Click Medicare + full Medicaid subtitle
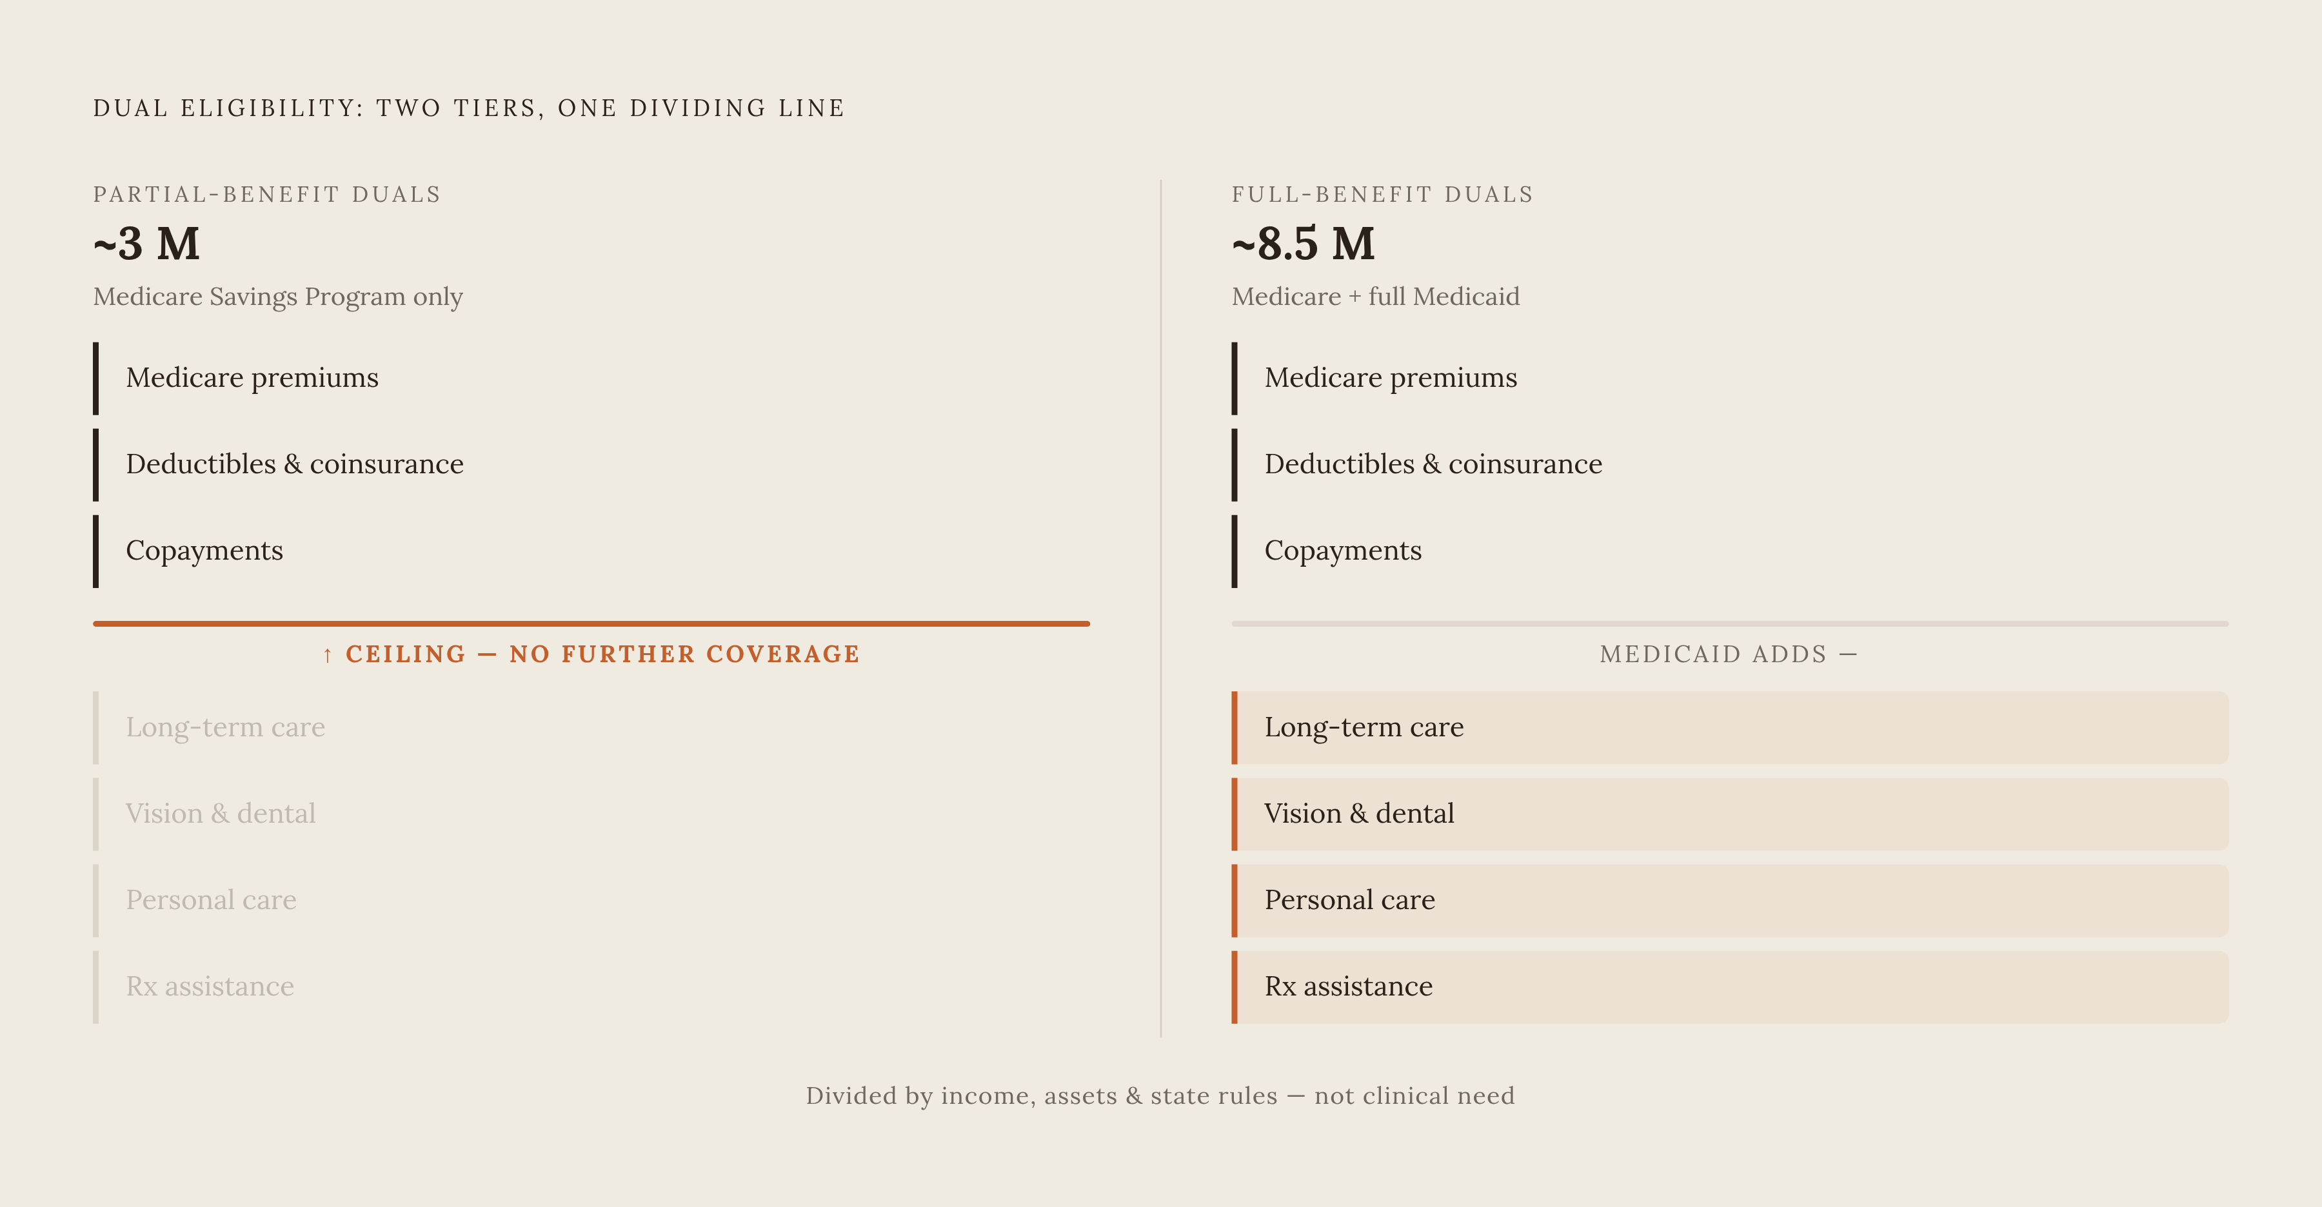The width and height of the screenshot is (2322, 1207). (x=1376, y=297)
